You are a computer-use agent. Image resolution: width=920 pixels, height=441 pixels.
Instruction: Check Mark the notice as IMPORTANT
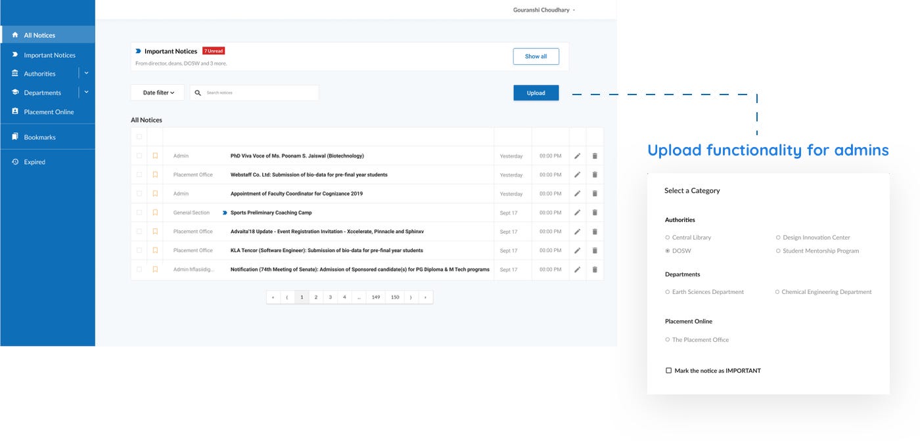coord(669,370)
